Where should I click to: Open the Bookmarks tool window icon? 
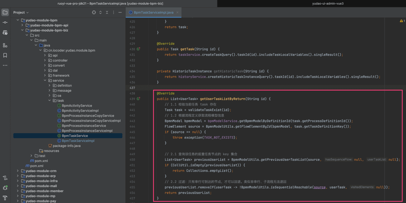click(x=5, y=55)
